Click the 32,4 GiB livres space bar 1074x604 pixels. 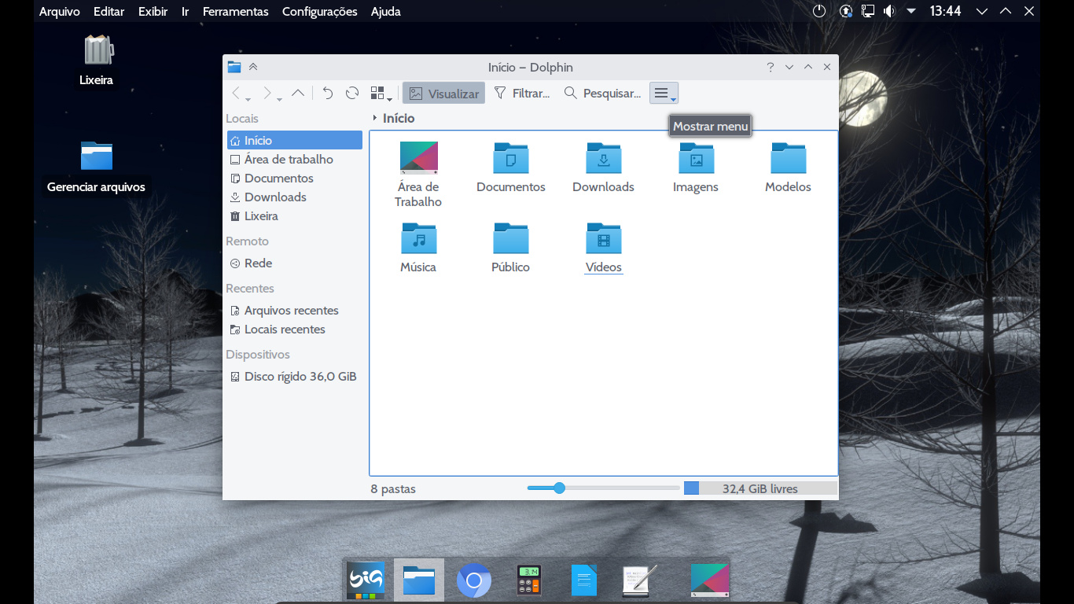click(760, 488)
